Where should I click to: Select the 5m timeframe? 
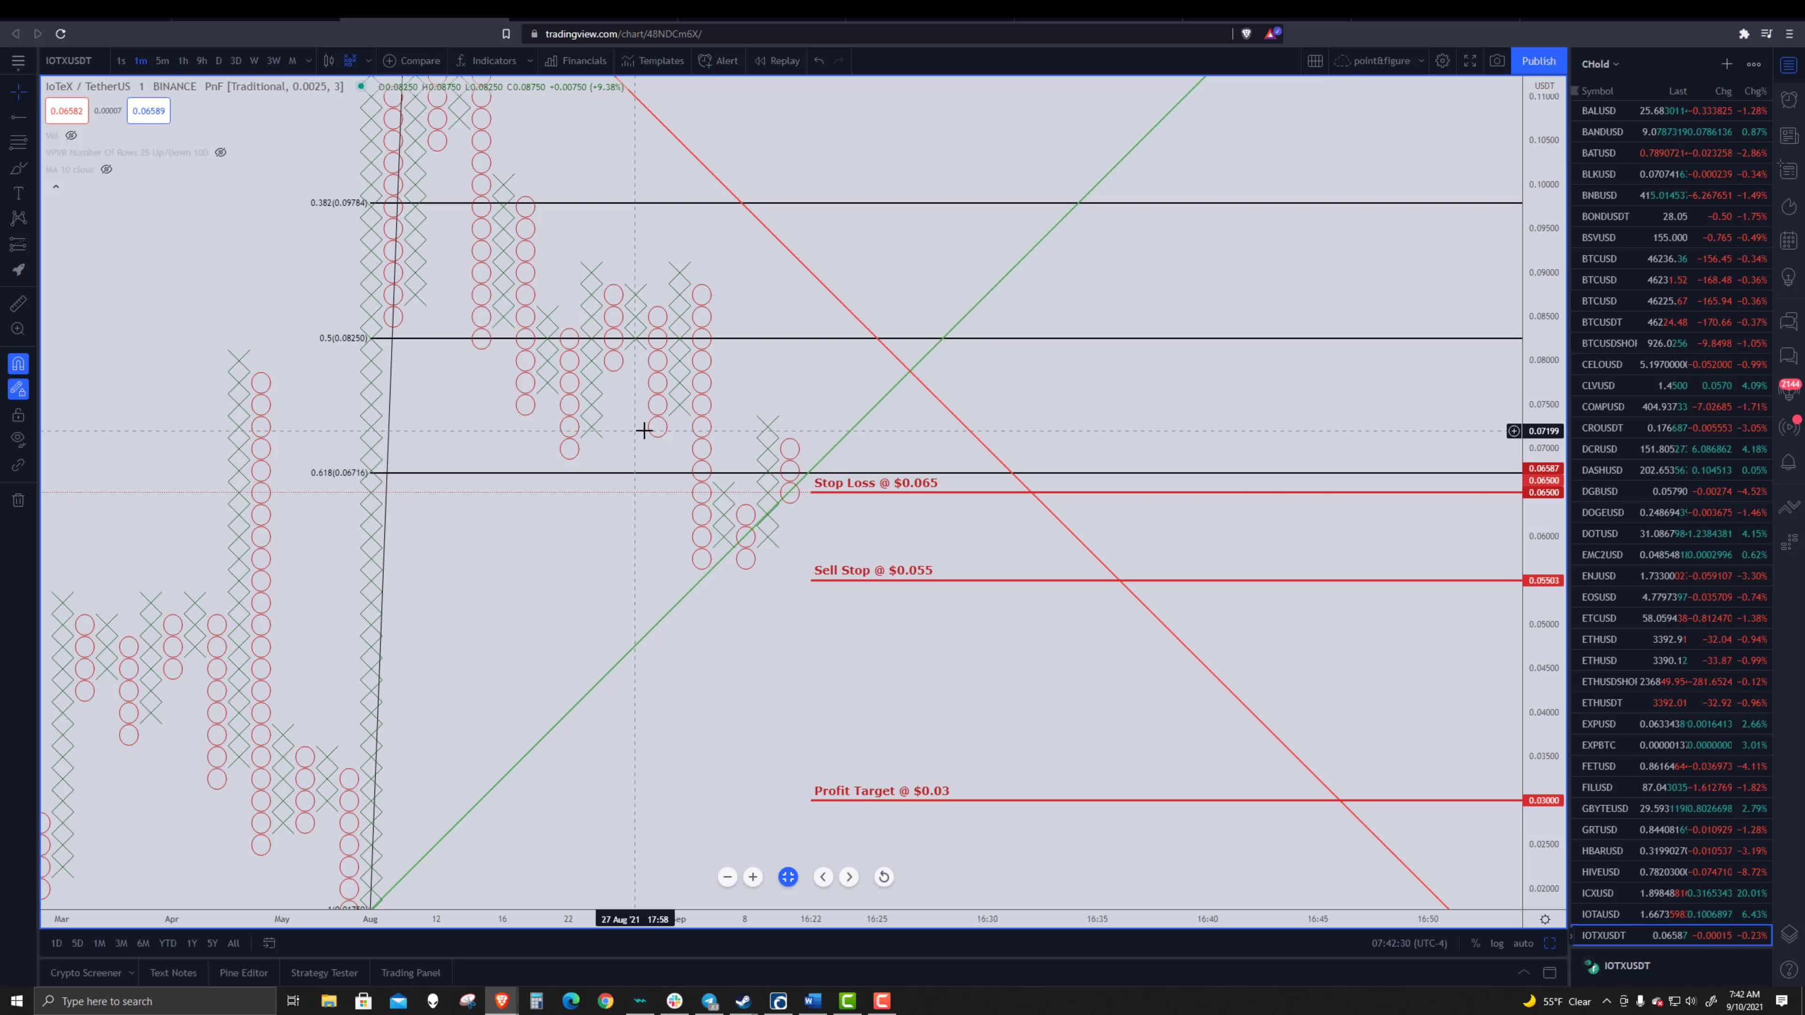tap(162, 61)
